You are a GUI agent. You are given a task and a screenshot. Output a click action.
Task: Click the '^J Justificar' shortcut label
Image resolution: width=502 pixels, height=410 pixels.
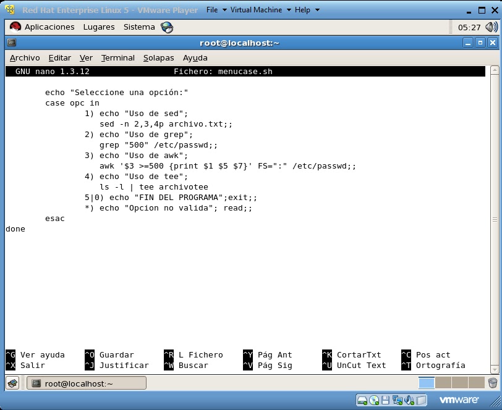(117, 365)
